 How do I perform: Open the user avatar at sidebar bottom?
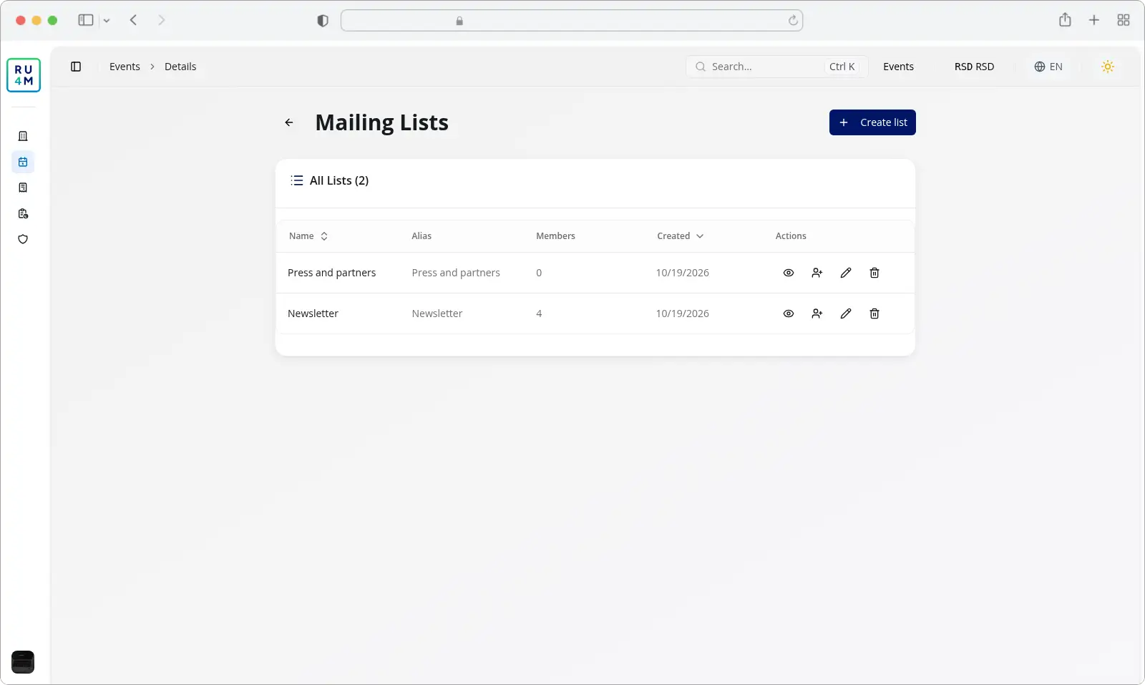point(23,662)
